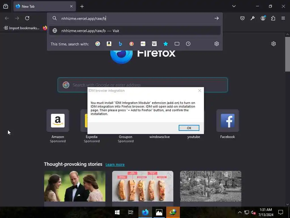Search this time with eBay
The width and height of the screenshot is (290, 218).
143,44
